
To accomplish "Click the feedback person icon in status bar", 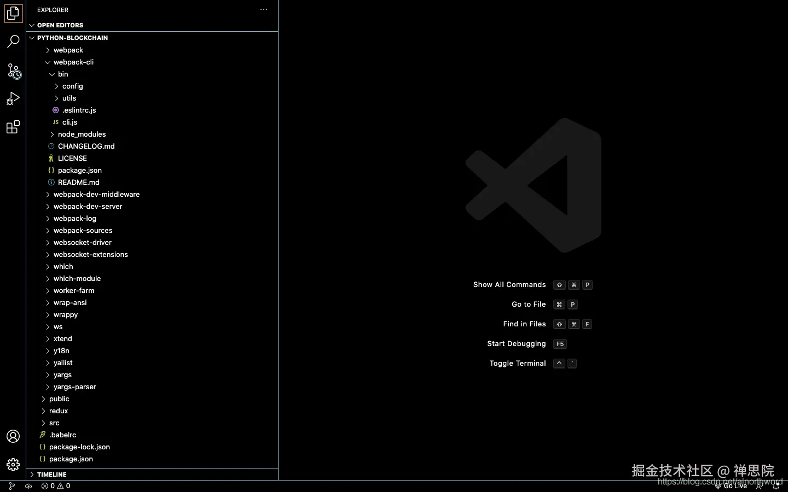I will (759, 486).
